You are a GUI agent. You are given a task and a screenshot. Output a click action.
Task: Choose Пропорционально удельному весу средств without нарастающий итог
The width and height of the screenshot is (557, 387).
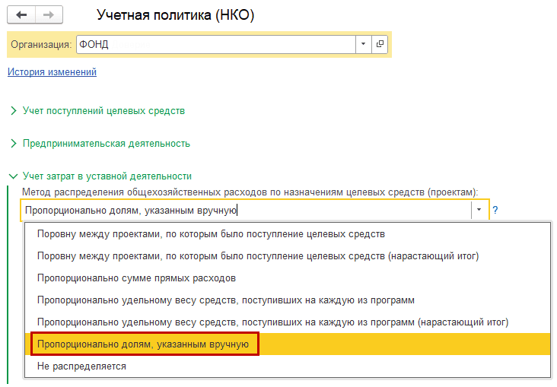pyautogui.click(x=225, y=300)
